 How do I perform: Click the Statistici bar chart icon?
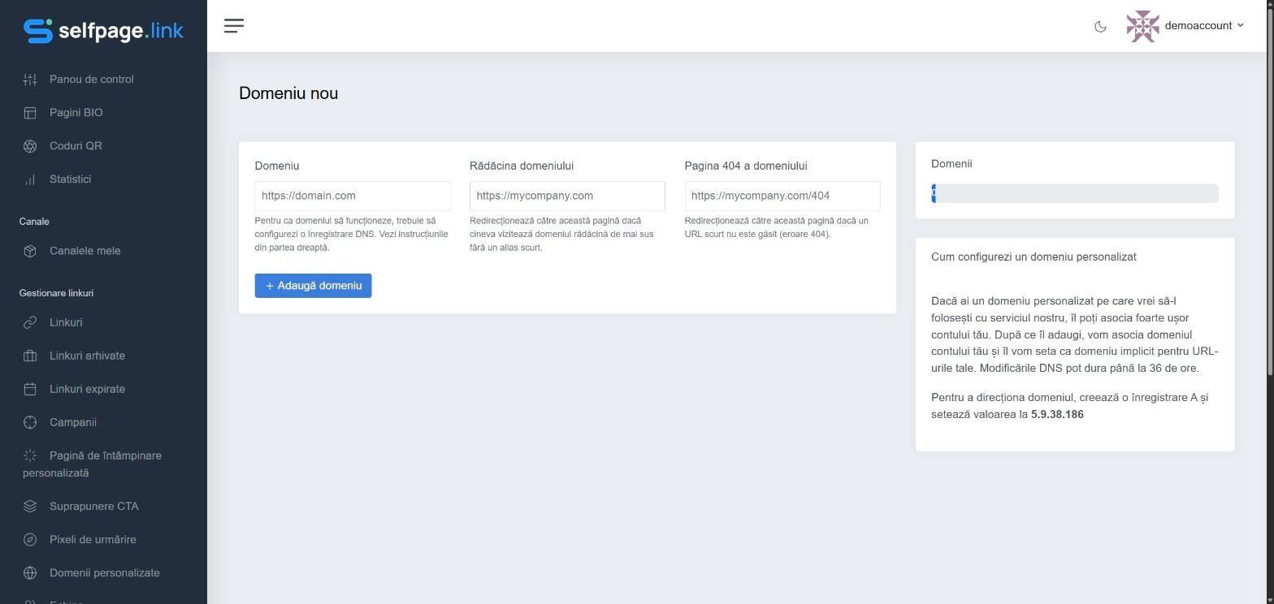[x=30, y=179]
